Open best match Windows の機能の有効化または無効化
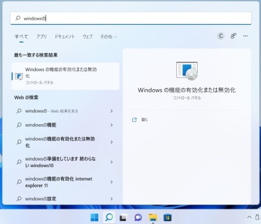Screen dimensions: 261x224 [65, 76]
